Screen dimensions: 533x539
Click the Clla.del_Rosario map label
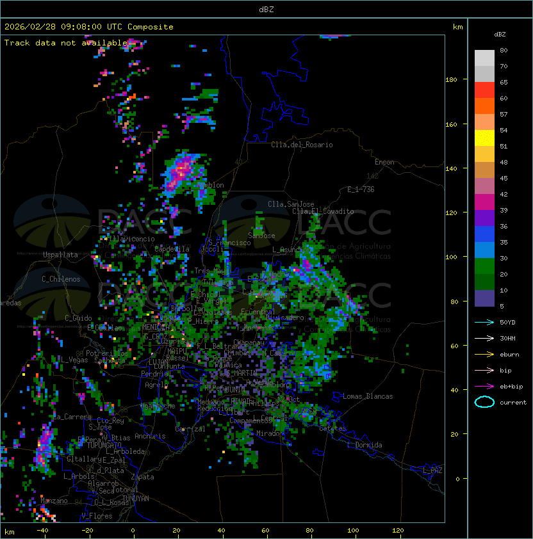coord(302,145)
